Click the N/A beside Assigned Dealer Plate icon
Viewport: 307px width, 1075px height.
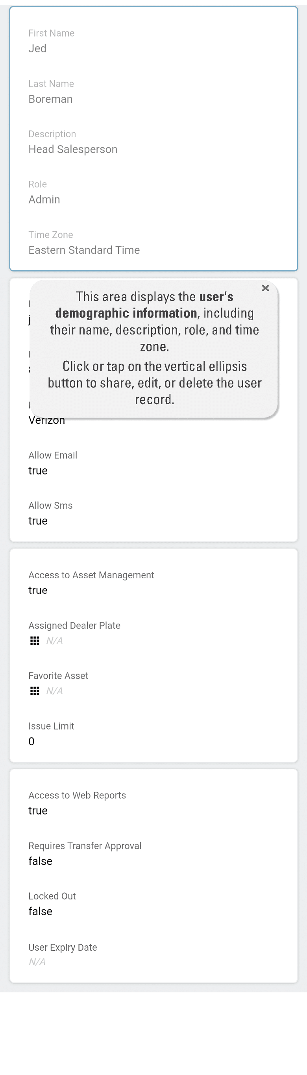54,641
